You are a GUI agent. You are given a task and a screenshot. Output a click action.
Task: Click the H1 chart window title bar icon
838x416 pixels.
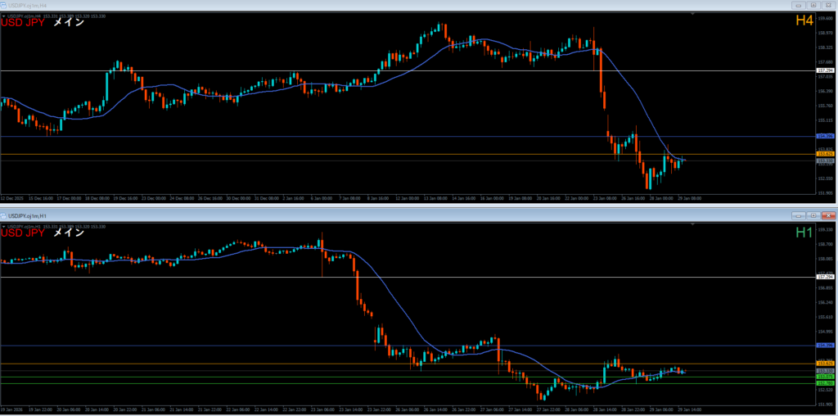[x=4, y=215]
